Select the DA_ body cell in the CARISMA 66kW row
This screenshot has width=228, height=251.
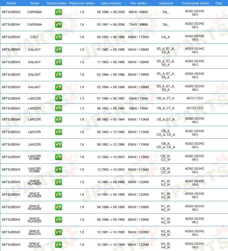click(166, 12)
